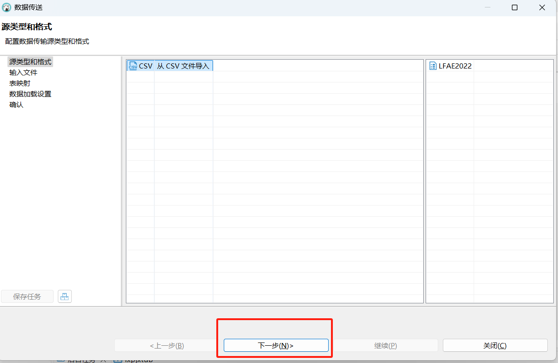Go to the 输入文件 step

click(x=23, y=73)
